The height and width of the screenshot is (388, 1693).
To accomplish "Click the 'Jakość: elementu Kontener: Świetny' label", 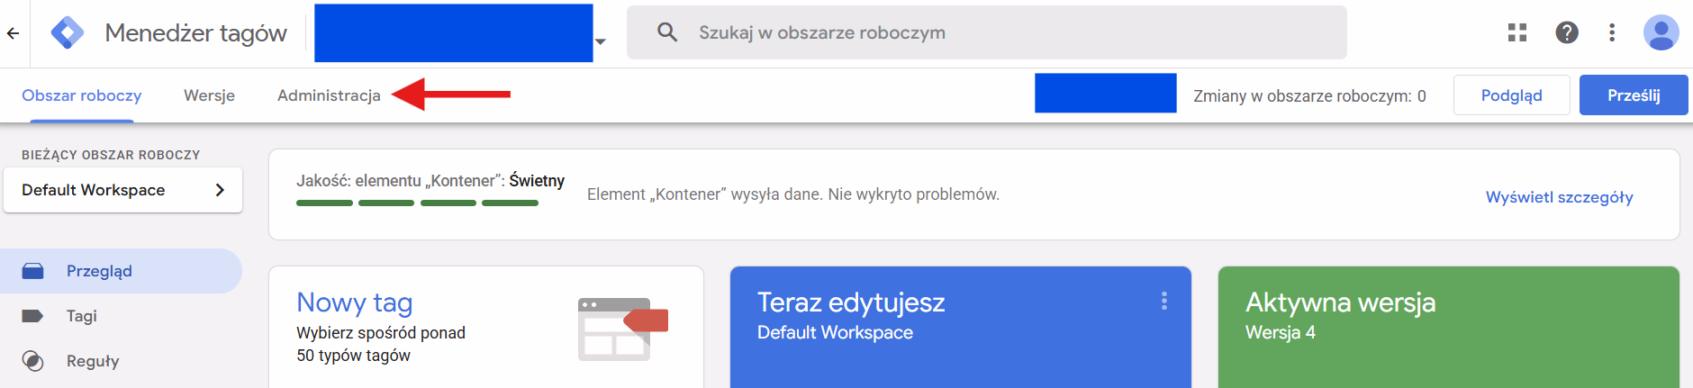I will (x=430, y=180).
